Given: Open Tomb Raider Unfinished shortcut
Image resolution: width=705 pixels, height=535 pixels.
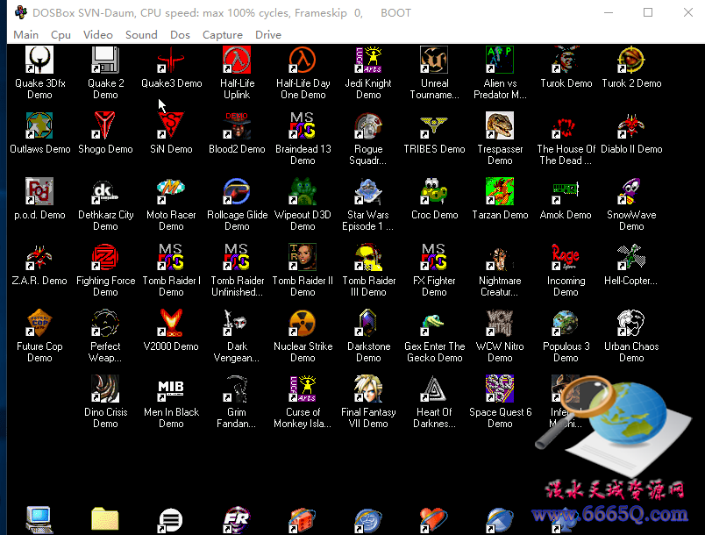Looking at the screenshot, I should [x=237, y=257].
